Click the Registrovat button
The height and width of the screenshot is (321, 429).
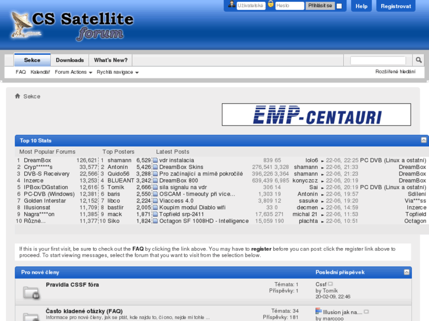click(395, 6)
